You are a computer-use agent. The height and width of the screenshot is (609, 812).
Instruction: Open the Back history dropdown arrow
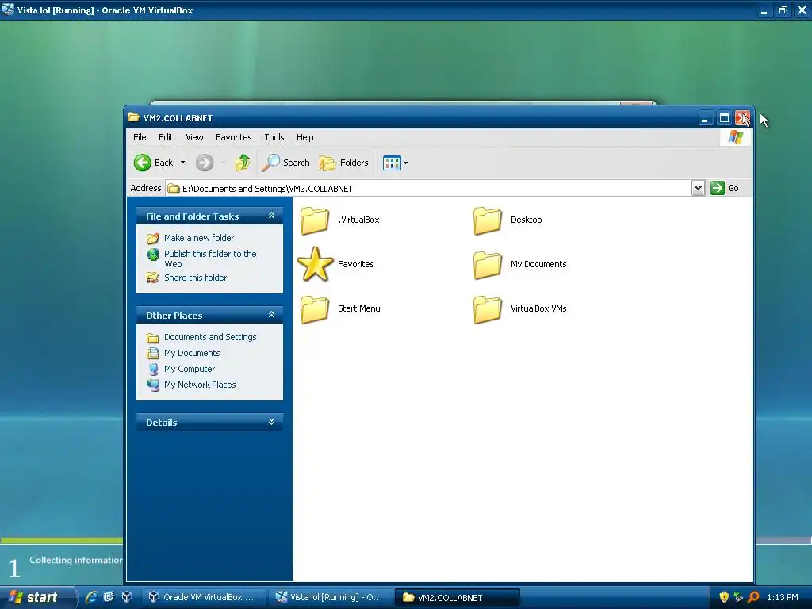pos(182,163)
